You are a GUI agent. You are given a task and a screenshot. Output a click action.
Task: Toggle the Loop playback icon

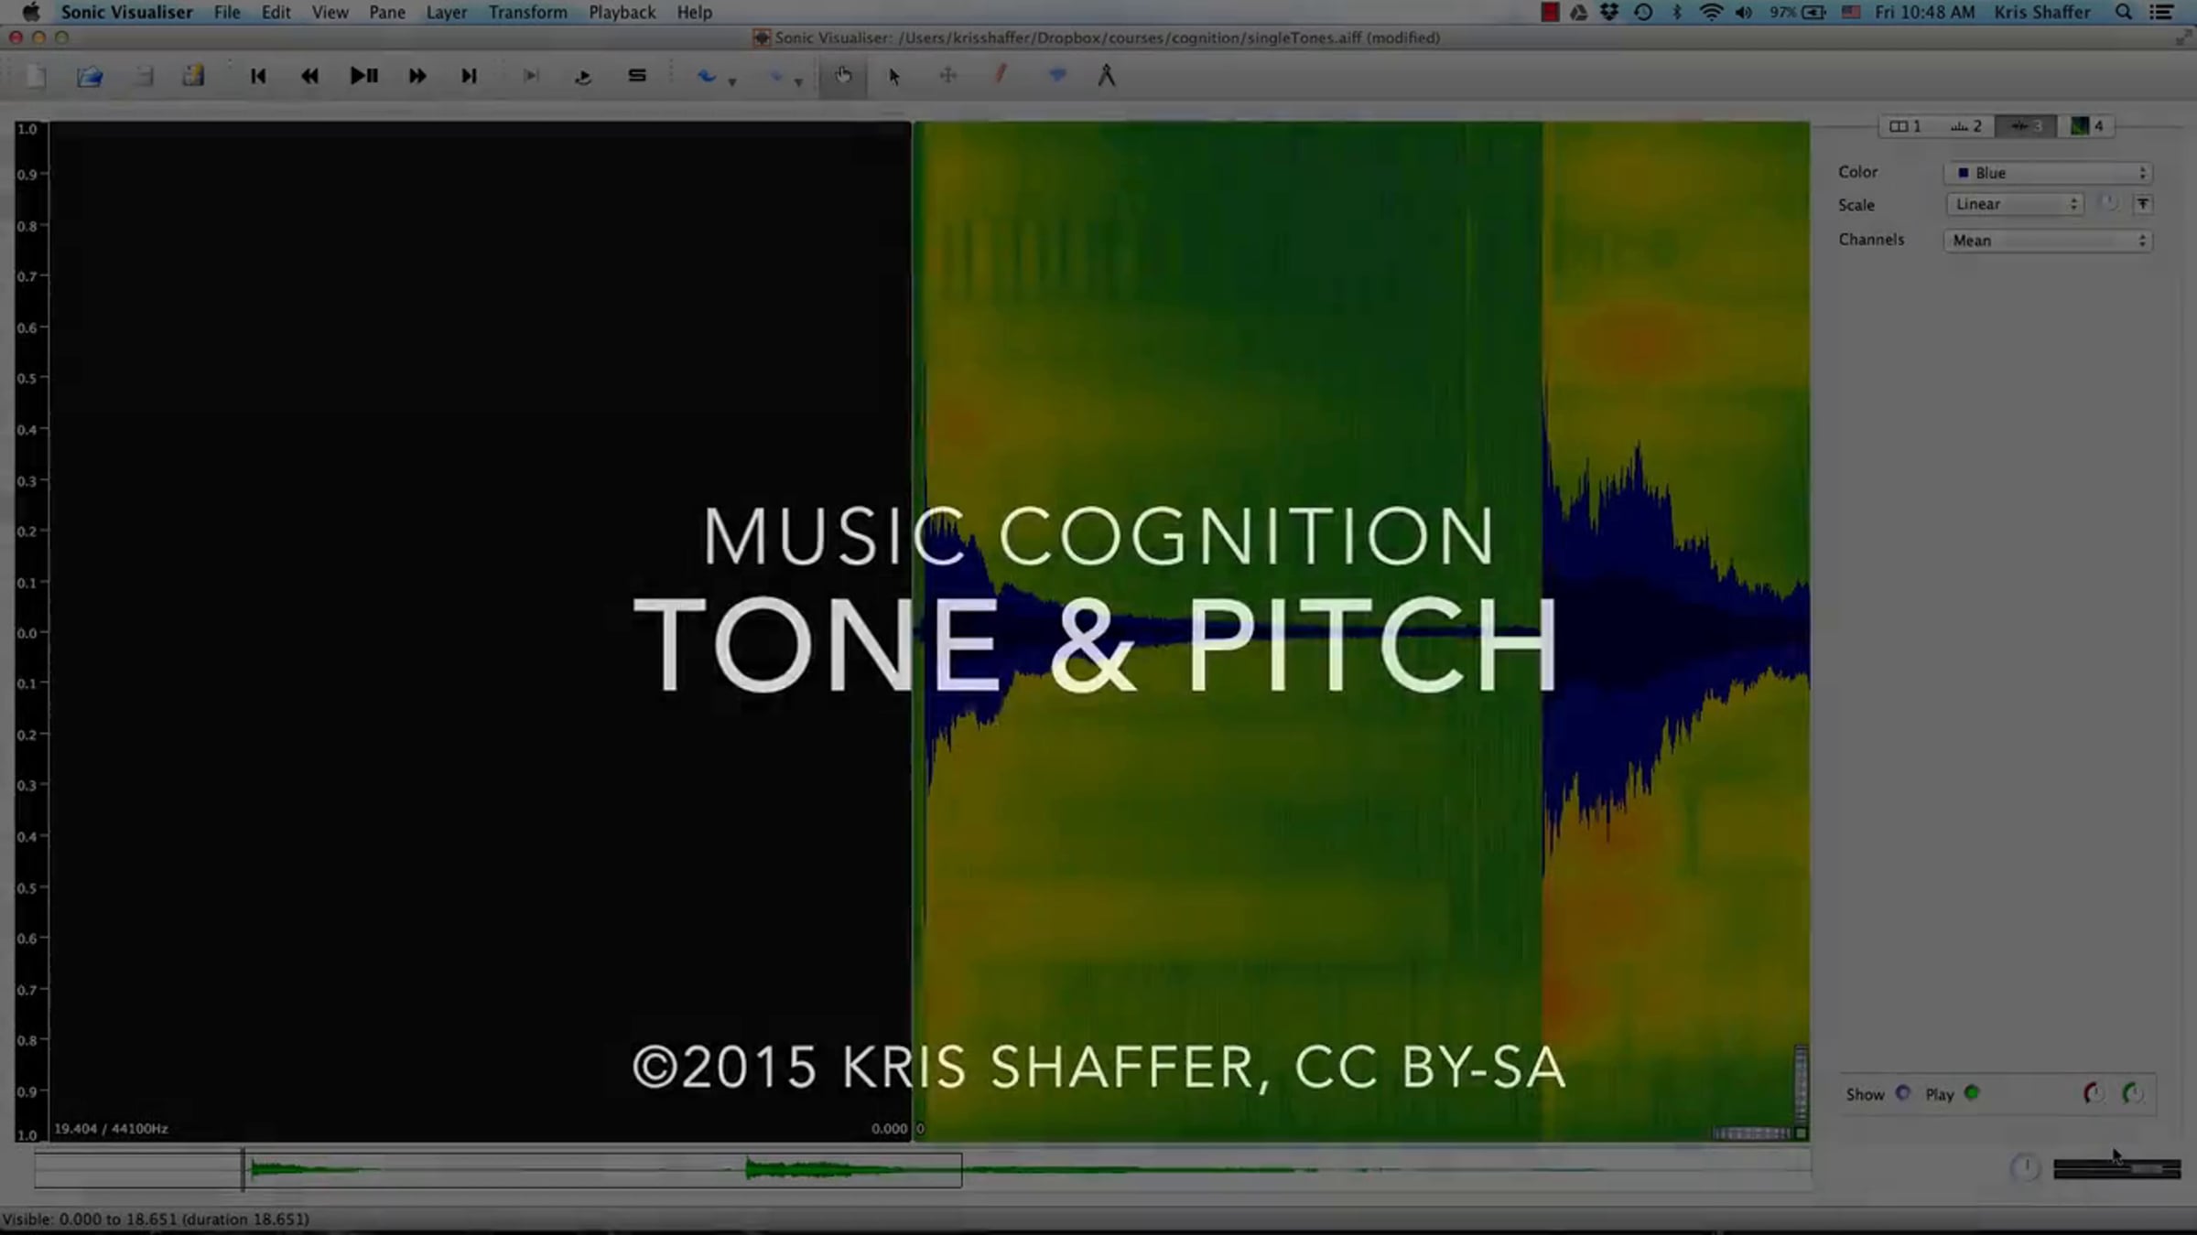pos(583,76)
